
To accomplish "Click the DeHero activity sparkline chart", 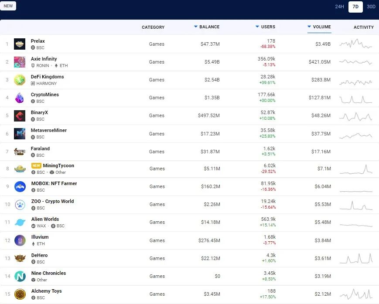I will tap(356, 258).
